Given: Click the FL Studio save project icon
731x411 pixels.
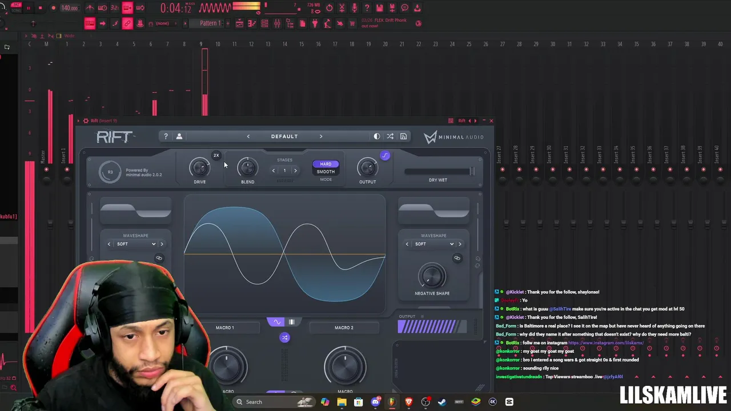Looking at the screenshot, I should pyautogui.click(x=380, y=8).
